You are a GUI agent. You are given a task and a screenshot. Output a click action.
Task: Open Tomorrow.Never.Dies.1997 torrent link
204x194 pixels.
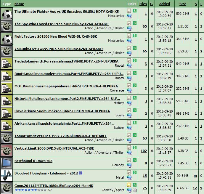60,136
